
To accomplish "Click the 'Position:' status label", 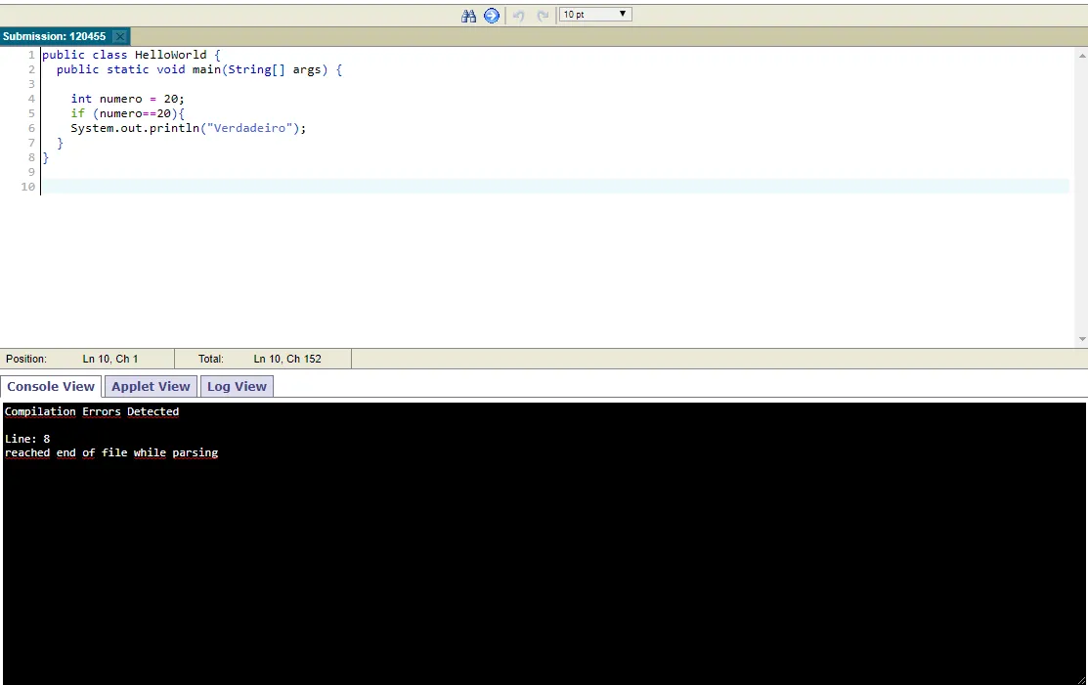I will click(x=26, y=359).
